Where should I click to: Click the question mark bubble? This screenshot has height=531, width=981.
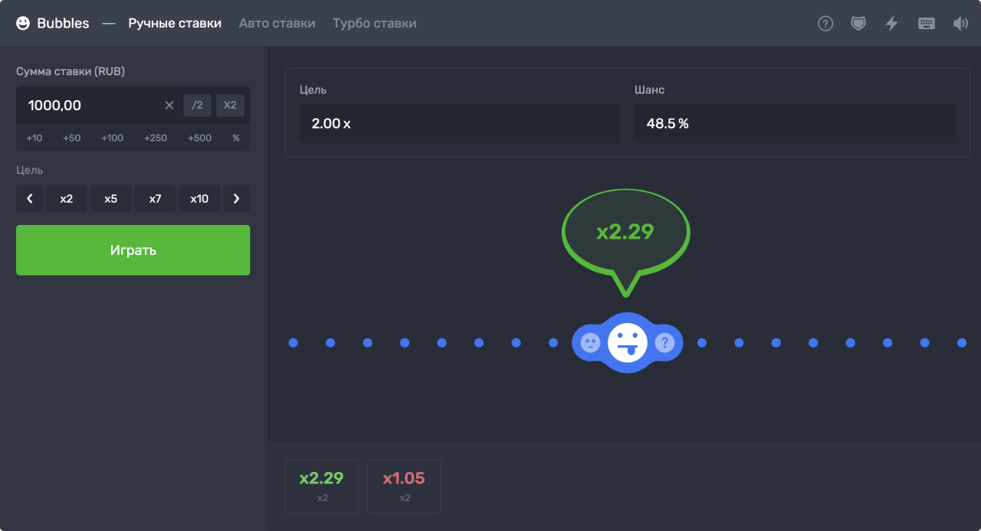click(x=664, y=343)
